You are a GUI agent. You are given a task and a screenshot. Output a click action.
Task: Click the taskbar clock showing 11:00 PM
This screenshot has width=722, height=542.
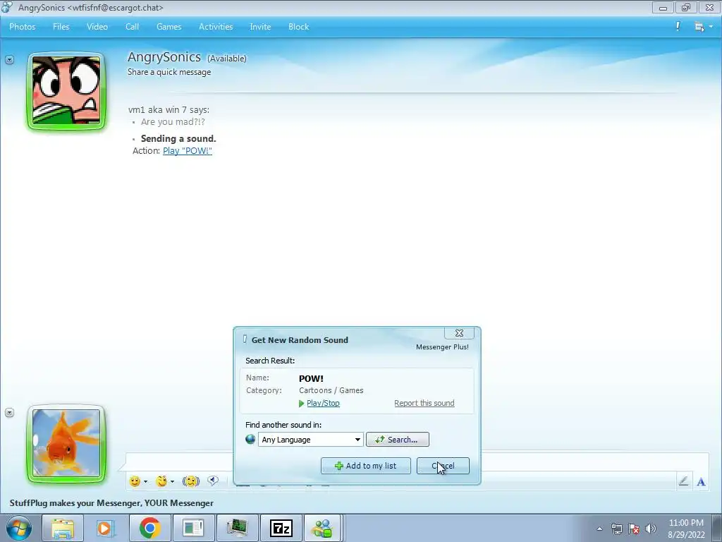point(686,528)
